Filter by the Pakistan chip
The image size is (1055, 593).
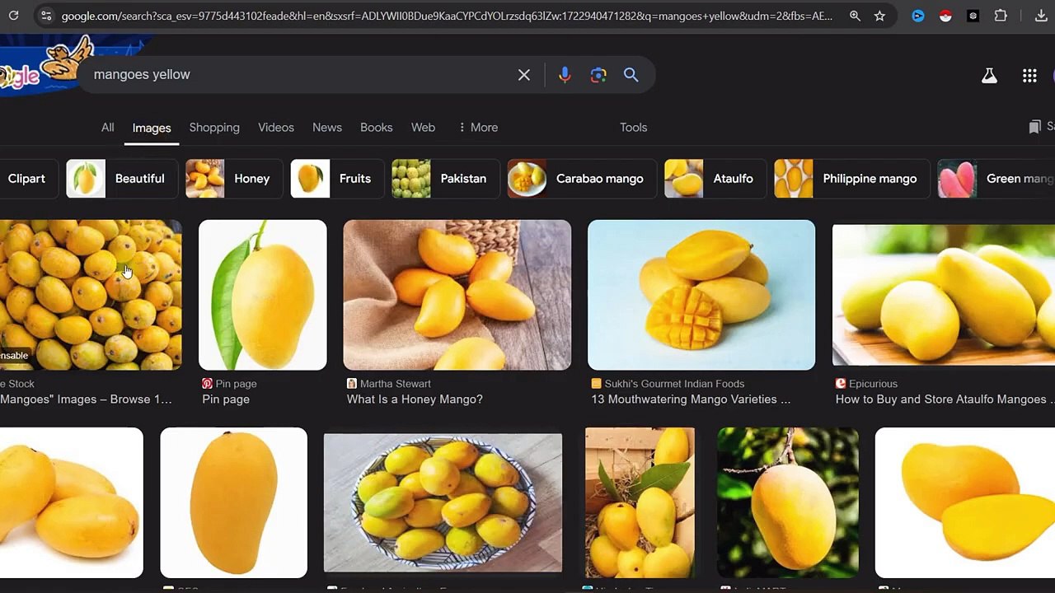[x=446, y=179]
